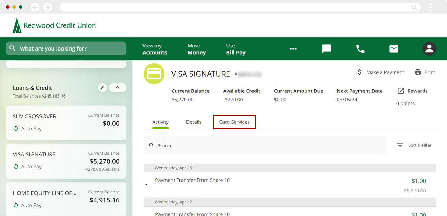Open the SUV CROSSOVER account card
Image resolution: width=447 pixels, height=216 pixels.
pos(66,123)
